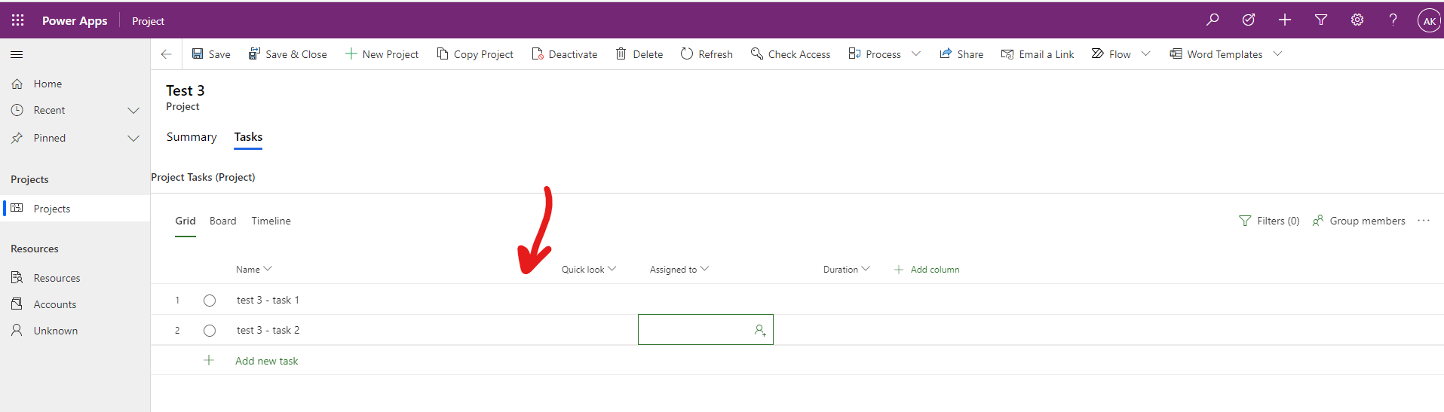Open Filters (0) in the task grid
Screen dimensions: 1444x412
[x=1269, y=221]
